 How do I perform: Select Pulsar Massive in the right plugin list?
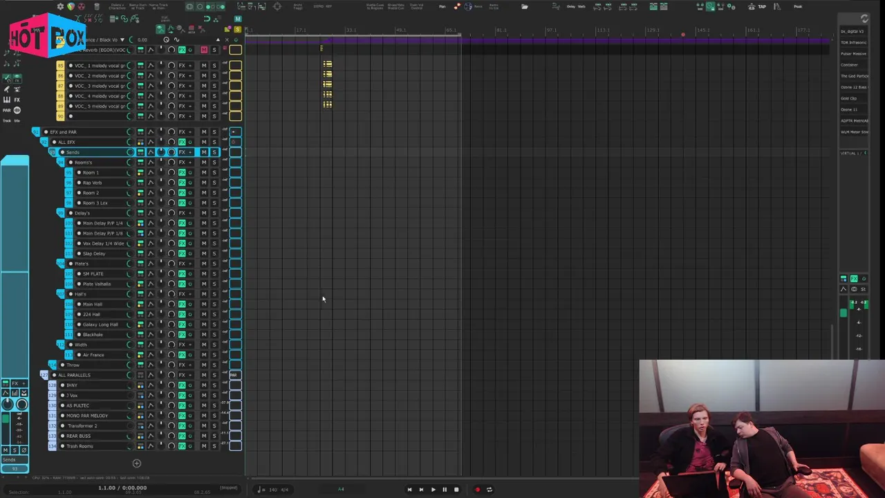coord(853,53)
